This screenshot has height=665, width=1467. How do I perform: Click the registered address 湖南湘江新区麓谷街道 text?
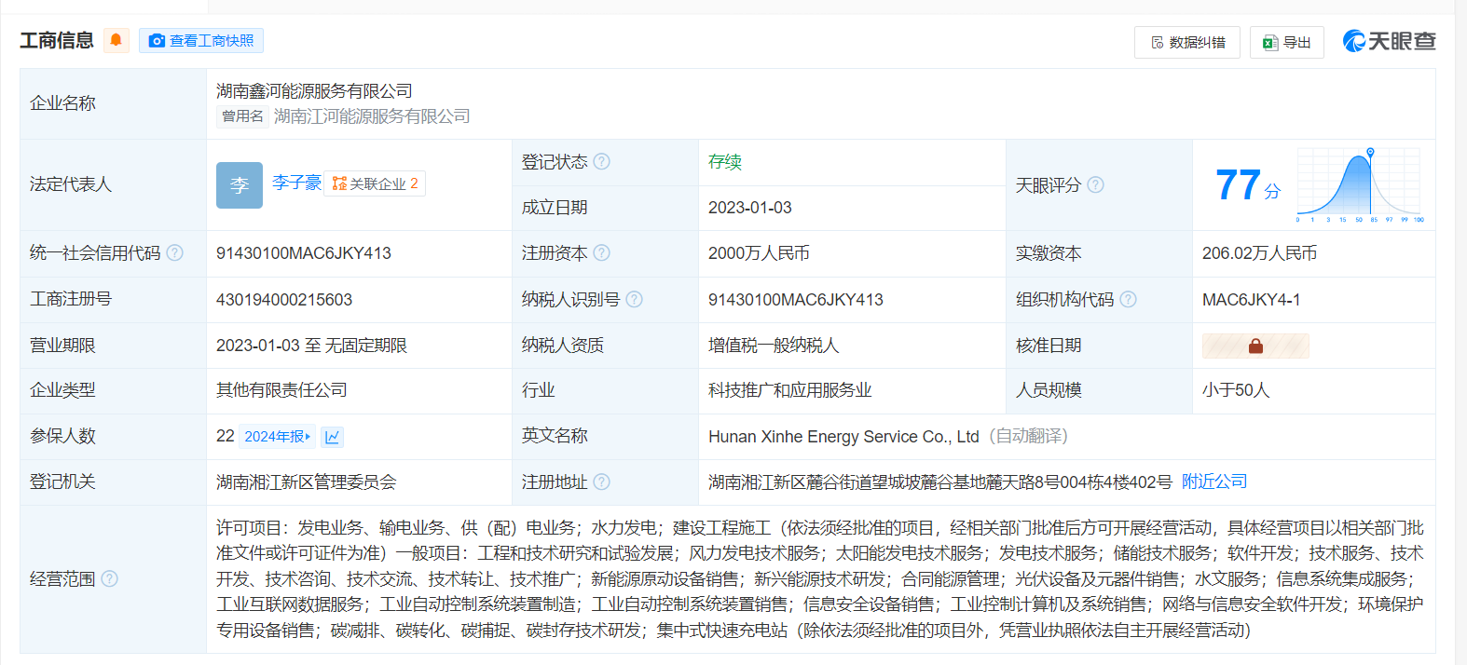[940, 482]
